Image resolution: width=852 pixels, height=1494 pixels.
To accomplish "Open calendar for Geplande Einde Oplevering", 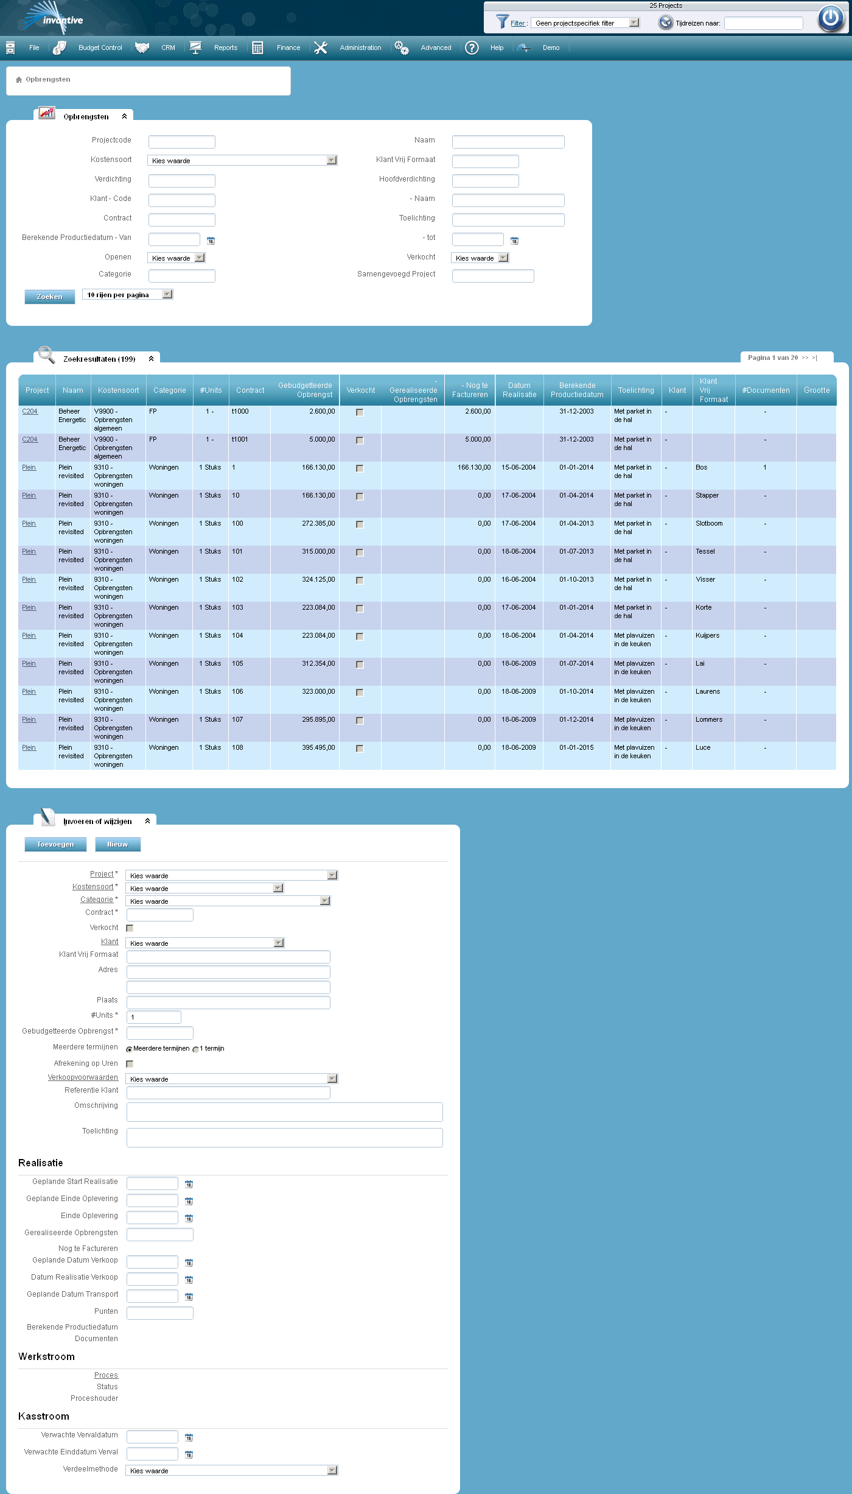I will (x=189, y=1201).
